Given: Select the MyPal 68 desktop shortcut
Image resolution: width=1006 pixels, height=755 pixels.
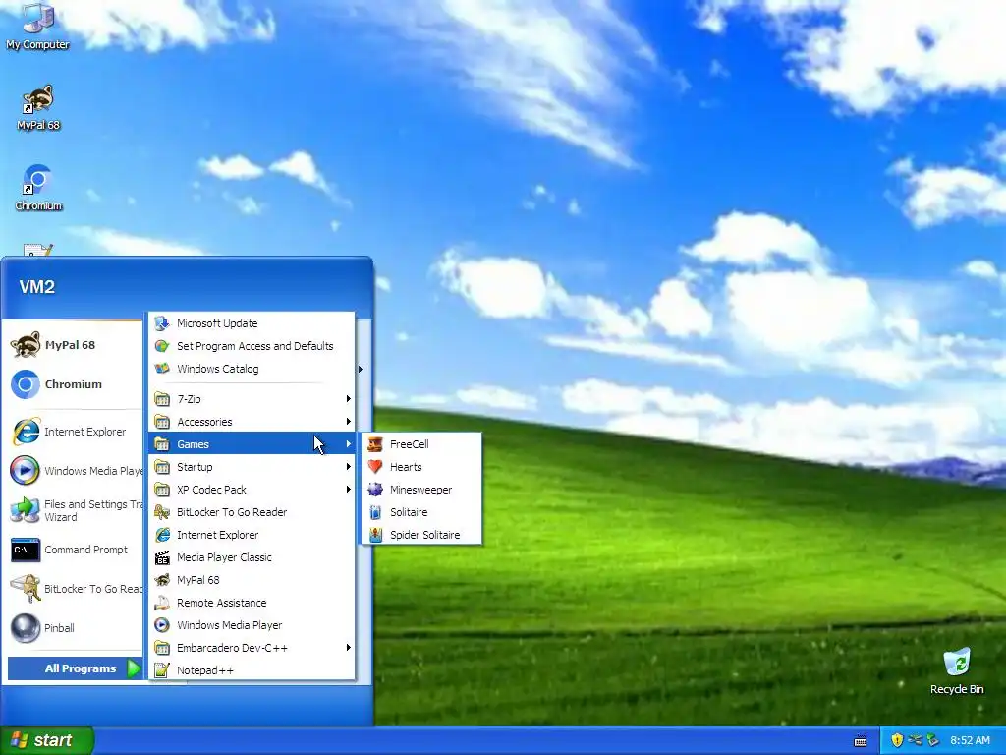Looking at the screenshot, I should pyautogui.click(x=38, y=107).
